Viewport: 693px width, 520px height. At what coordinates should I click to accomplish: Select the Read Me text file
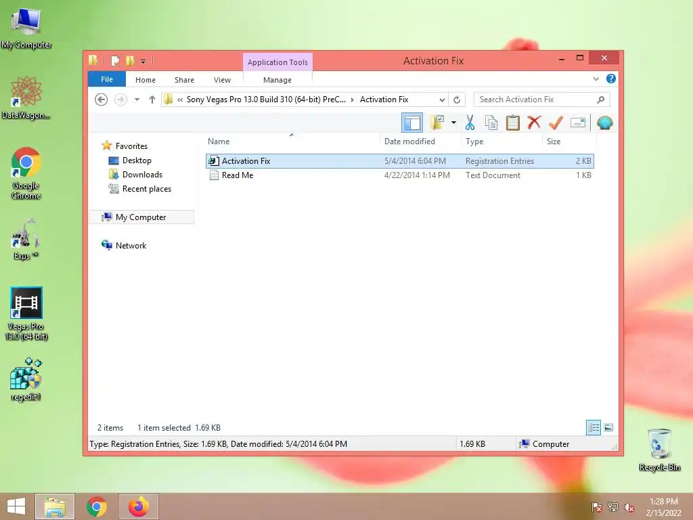(x=399, y=175)
